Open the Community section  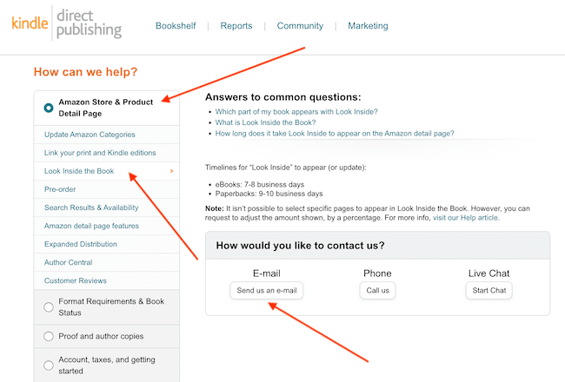(x=300, y=26)
